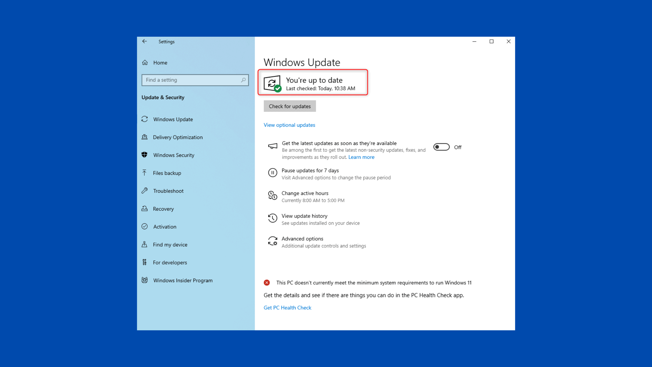The width and height of the screenshot is (652, 367).
Task: Click the Windows Security shield icon
Action: 145,155
